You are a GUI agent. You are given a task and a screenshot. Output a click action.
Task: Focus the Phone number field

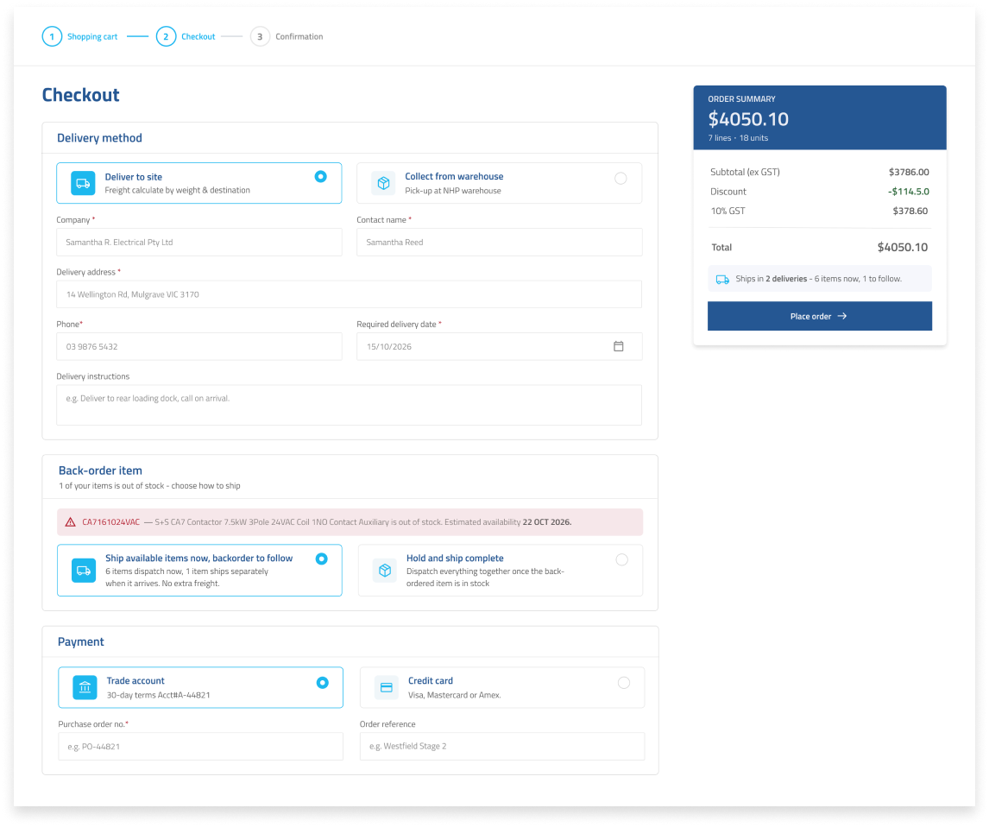coord(199,347)
